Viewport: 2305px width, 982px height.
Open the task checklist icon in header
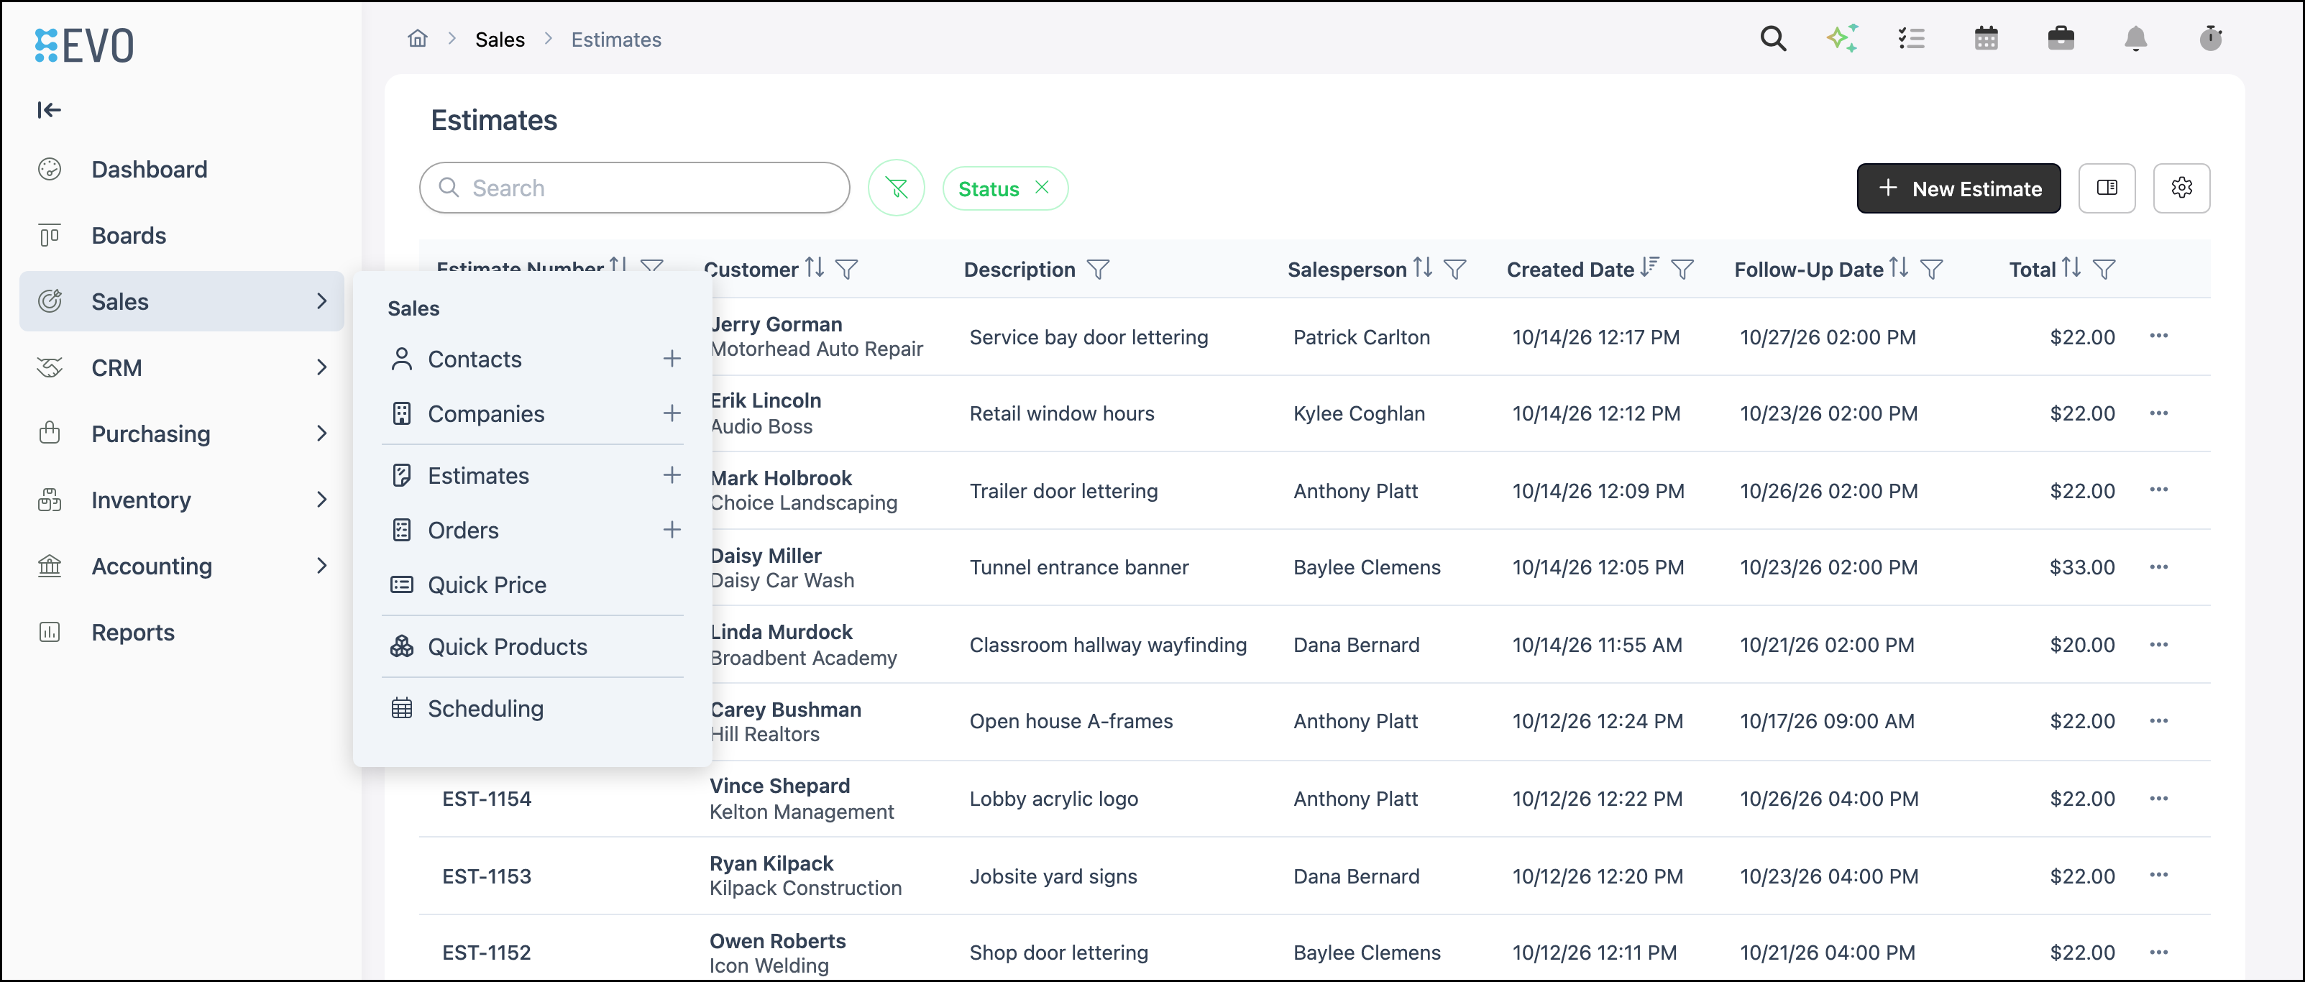(1911, 38)
